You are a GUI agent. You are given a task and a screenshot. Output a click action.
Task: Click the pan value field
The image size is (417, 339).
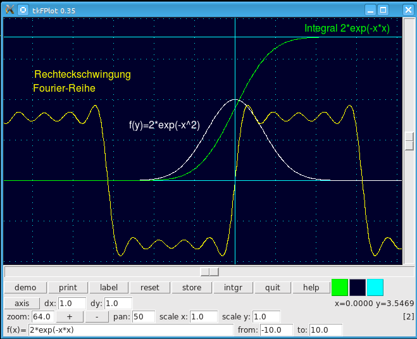click(x=144, y=317)
